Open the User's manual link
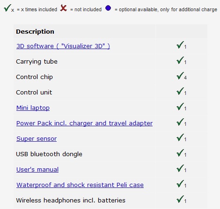 click(37, 170)
